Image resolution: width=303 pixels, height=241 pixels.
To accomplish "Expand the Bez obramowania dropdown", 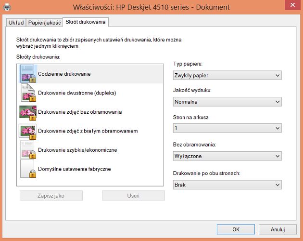I will click(227, 156).
